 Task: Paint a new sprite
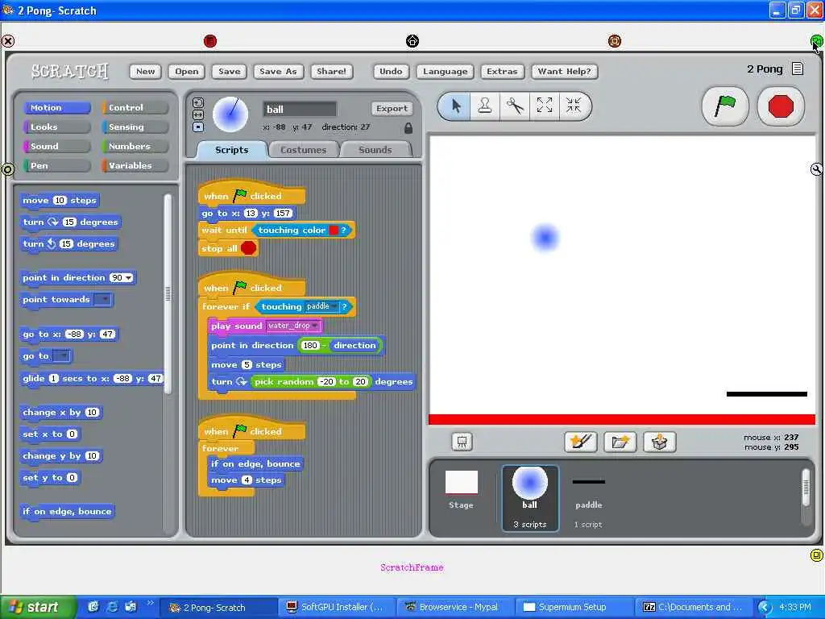click(580, 442)
